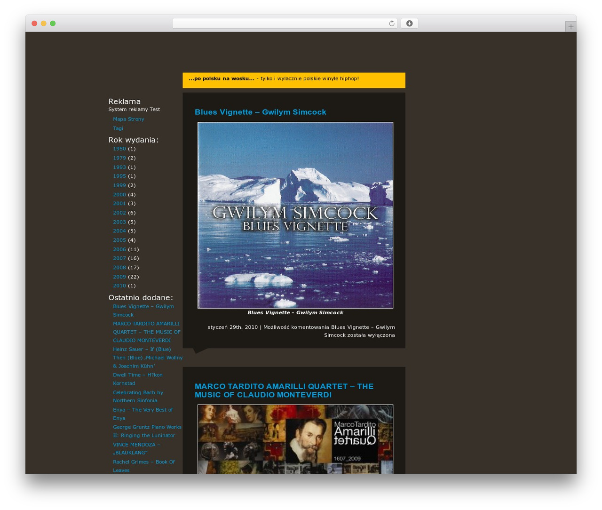Open sidebar link 'Blues Vignette – Gwilym Simcock'
Screen dimensions: 602x510
[143, 311]
